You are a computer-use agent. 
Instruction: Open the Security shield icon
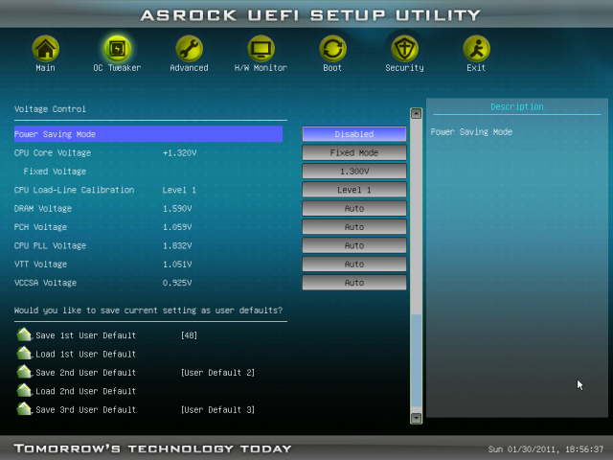click(x=404, y=49)
